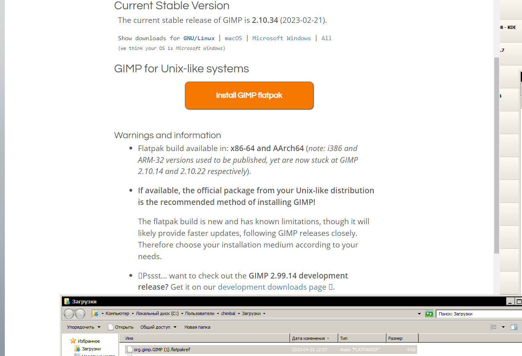Expand the Локальный диск (C:) breadcrumb arrow
This screenshot has height=356, width=522.
click(182, 313)
